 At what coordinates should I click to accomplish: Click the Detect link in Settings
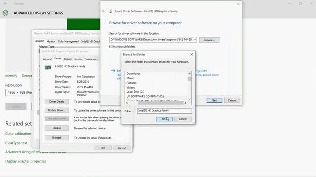27,76
